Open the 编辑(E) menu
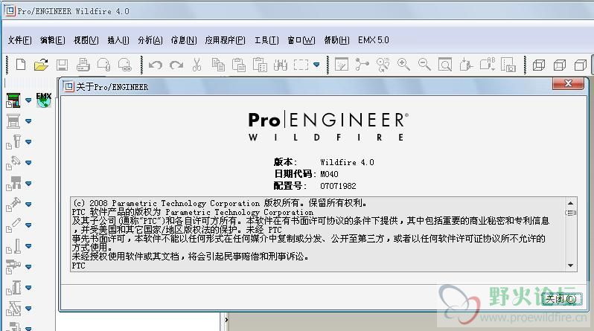This screenshot has height=331, width=594. [53, 40]
